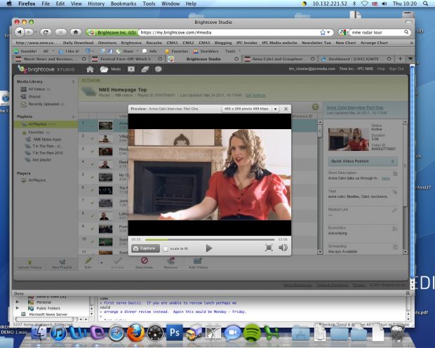Image resolution: width=435 pixels, height=348 pixels.
Task: Edit tags using the tag icon
Action: tap(395, 192)
